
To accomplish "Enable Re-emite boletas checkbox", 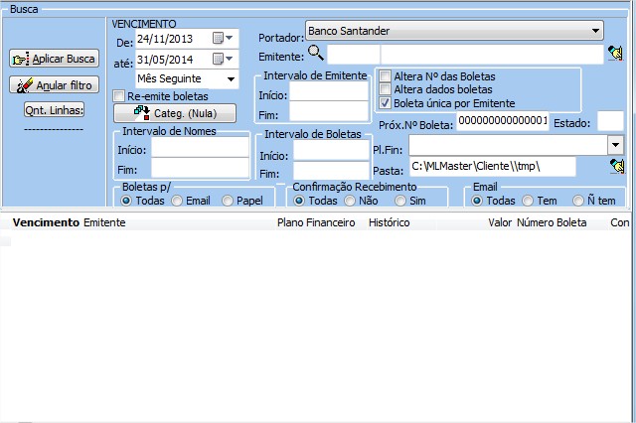I will (x=120, y=96).
